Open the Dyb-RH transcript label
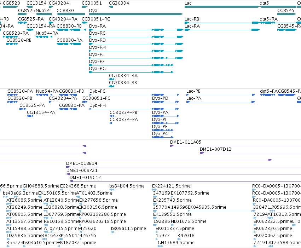The width and height of the screenshot is (301, 248). coord(97,47)
